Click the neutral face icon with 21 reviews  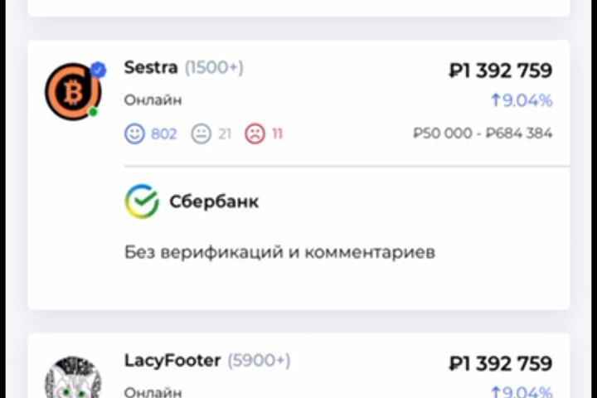pos(201,133)
